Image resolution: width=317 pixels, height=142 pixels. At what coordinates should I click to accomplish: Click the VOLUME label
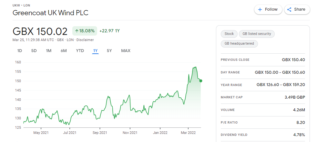(x=228, y=110)
